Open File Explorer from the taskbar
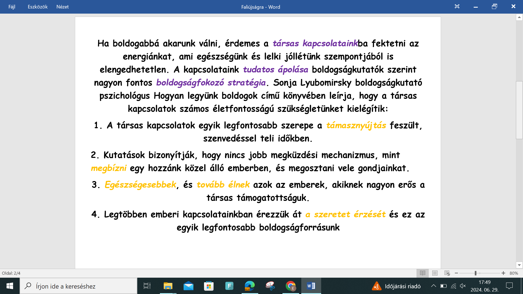The height and width of the screenshot is (294, 523). (x=168, y=286)
